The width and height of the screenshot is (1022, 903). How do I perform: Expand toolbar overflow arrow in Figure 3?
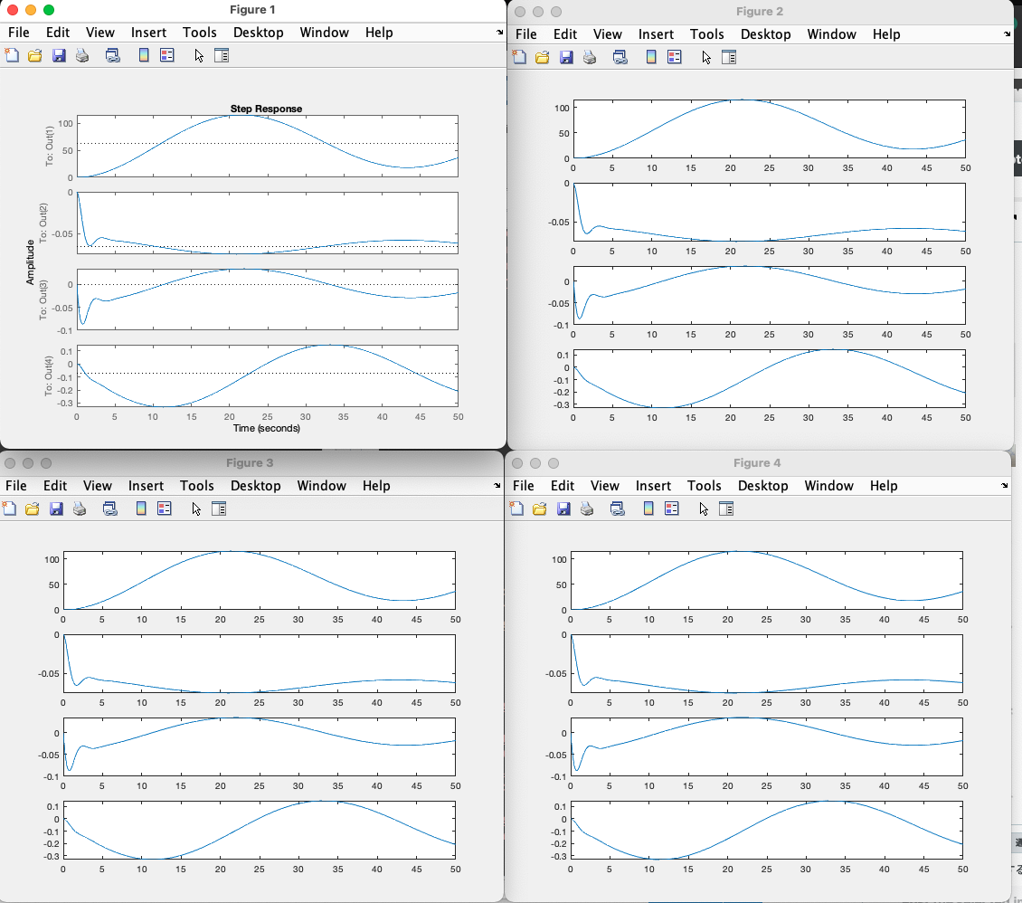[497, 486]
